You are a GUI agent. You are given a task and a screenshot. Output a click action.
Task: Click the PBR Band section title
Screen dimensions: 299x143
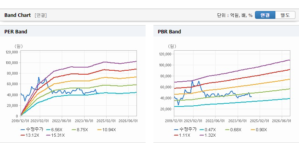pos(169,31)
